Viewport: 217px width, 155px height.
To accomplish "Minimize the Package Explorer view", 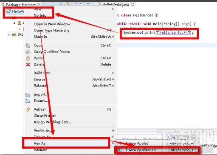I will pyautogui.click(x=82, y=3).
